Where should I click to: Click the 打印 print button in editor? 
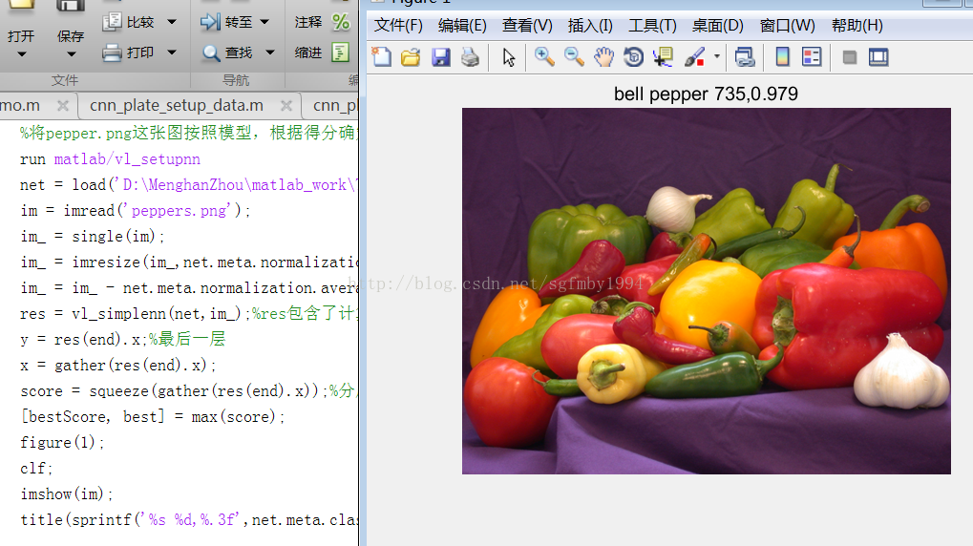(129, 52)
